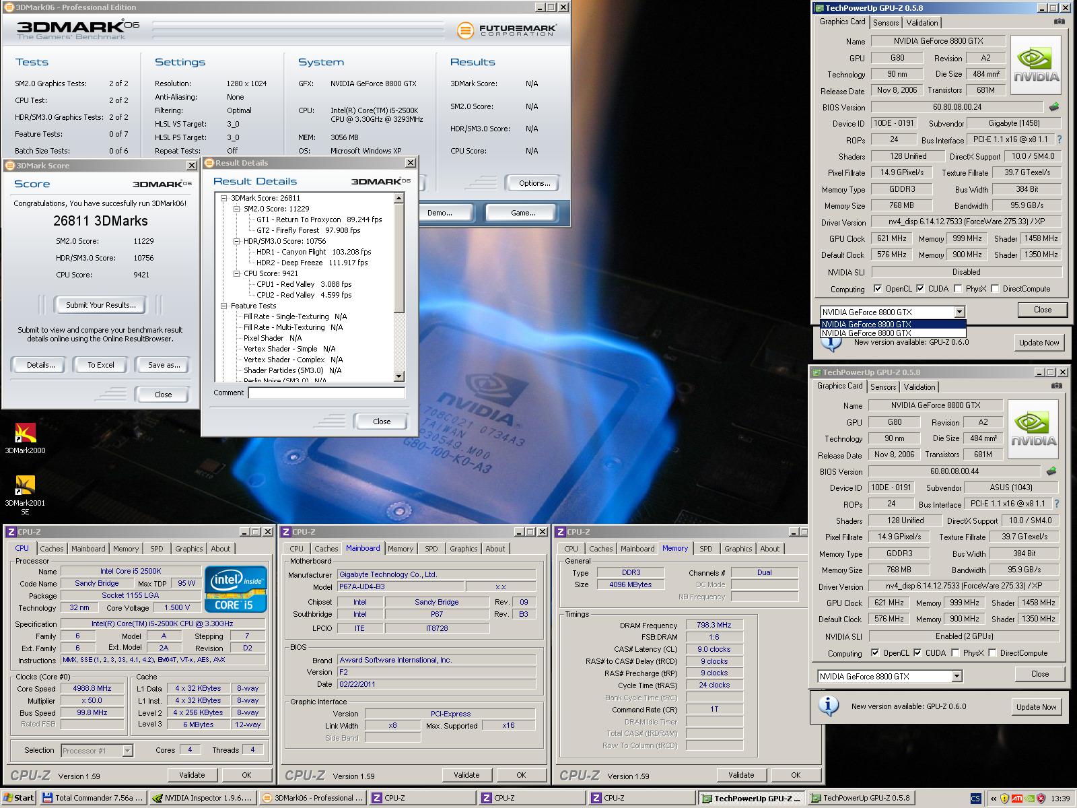Click the red ATI tray icon
This screenshot has height=808, width=1077.
click(1017, 799)
